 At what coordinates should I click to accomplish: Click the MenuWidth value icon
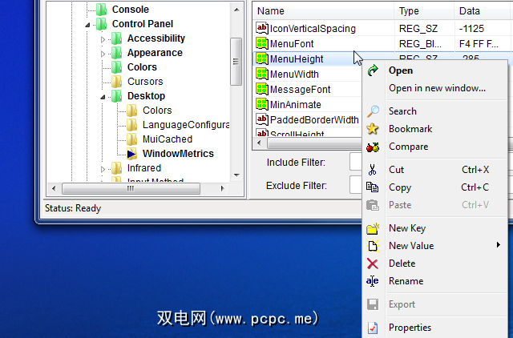pyautogui.click(x=262, y=74)
